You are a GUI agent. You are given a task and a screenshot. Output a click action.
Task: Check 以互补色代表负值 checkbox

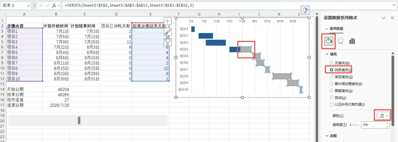click(x=331, y=104)
